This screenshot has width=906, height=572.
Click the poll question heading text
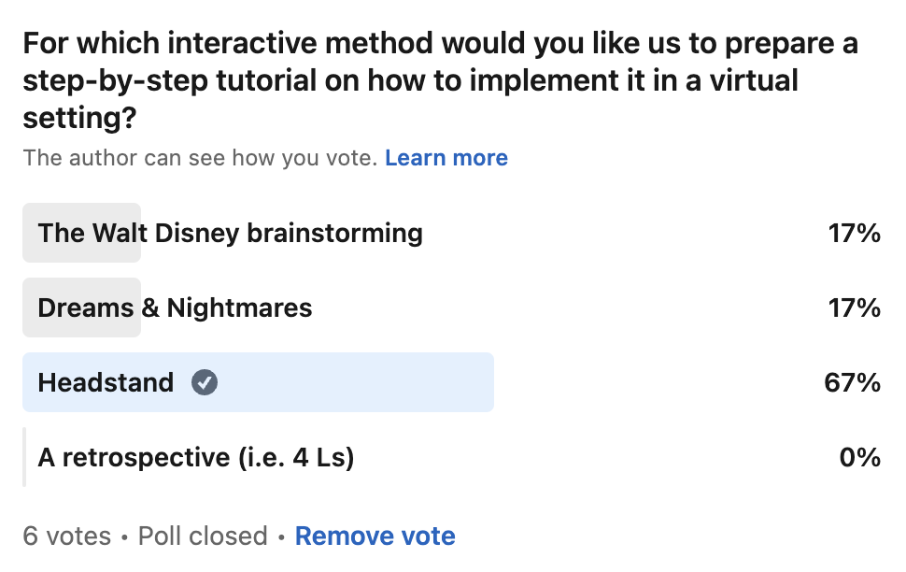pos(440,80)
